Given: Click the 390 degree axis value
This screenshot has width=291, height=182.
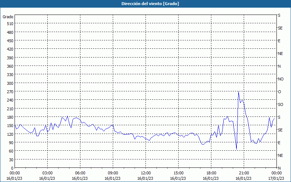Looking at the screenshot, I should [11, 58].
